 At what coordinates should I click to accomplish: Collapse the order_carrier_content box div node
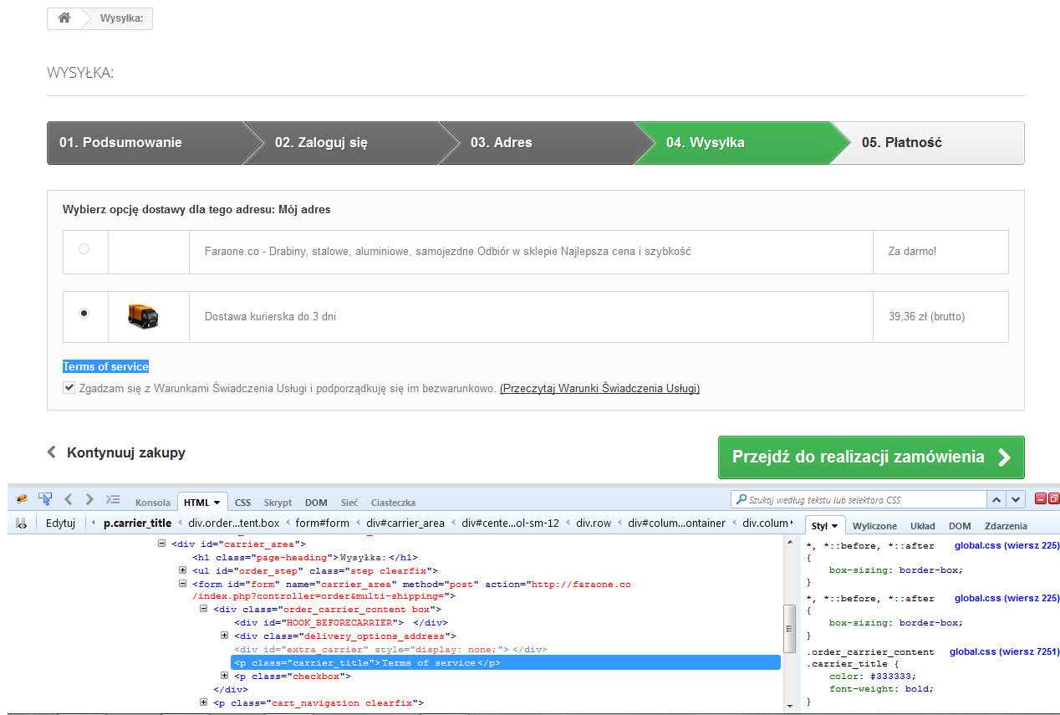click(204, 609)
